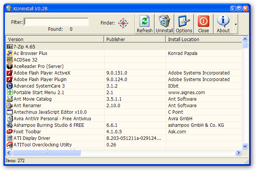Select the Portable Start Menu 2.1 name
Screen dimensions: 256x171
coord(39,92)
